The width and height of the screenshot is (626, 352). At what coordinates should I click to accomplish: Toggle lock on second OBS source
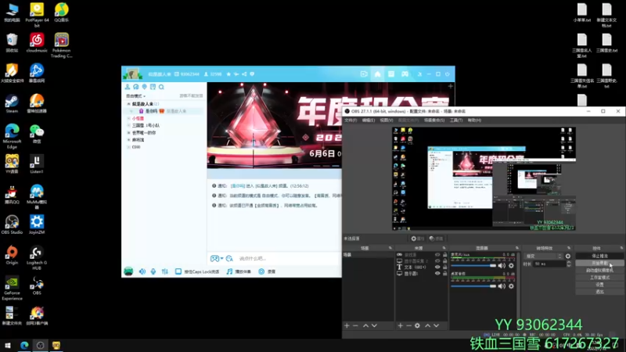[444, 261]
